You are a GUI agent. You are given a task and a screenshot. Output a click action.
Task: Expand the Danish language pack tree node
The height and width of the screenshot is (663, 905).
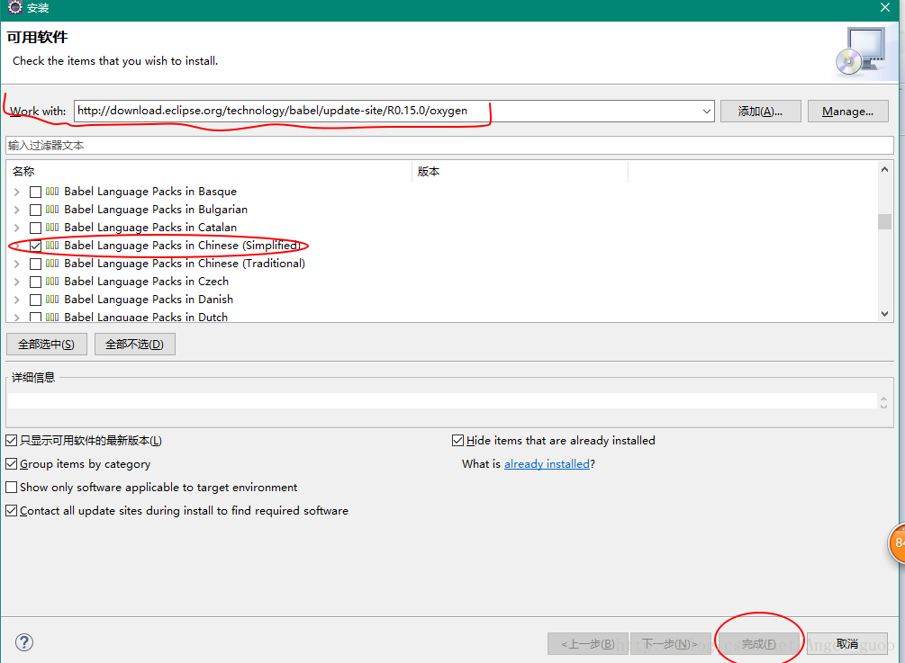[x=17, y=300]
